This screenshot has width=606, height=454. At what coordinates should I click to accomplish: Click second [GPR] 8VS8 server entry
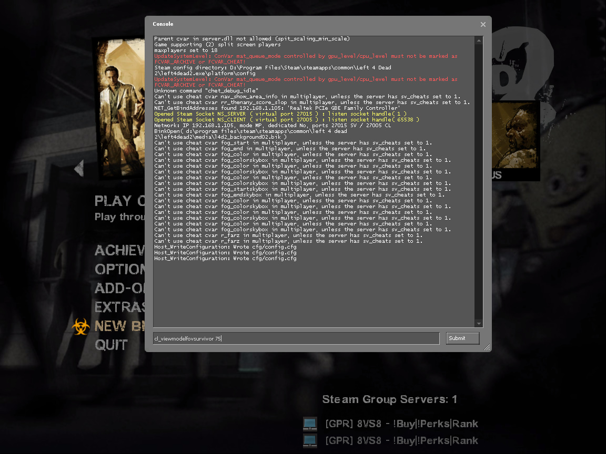pyautogui.click(x=401, y=440)
